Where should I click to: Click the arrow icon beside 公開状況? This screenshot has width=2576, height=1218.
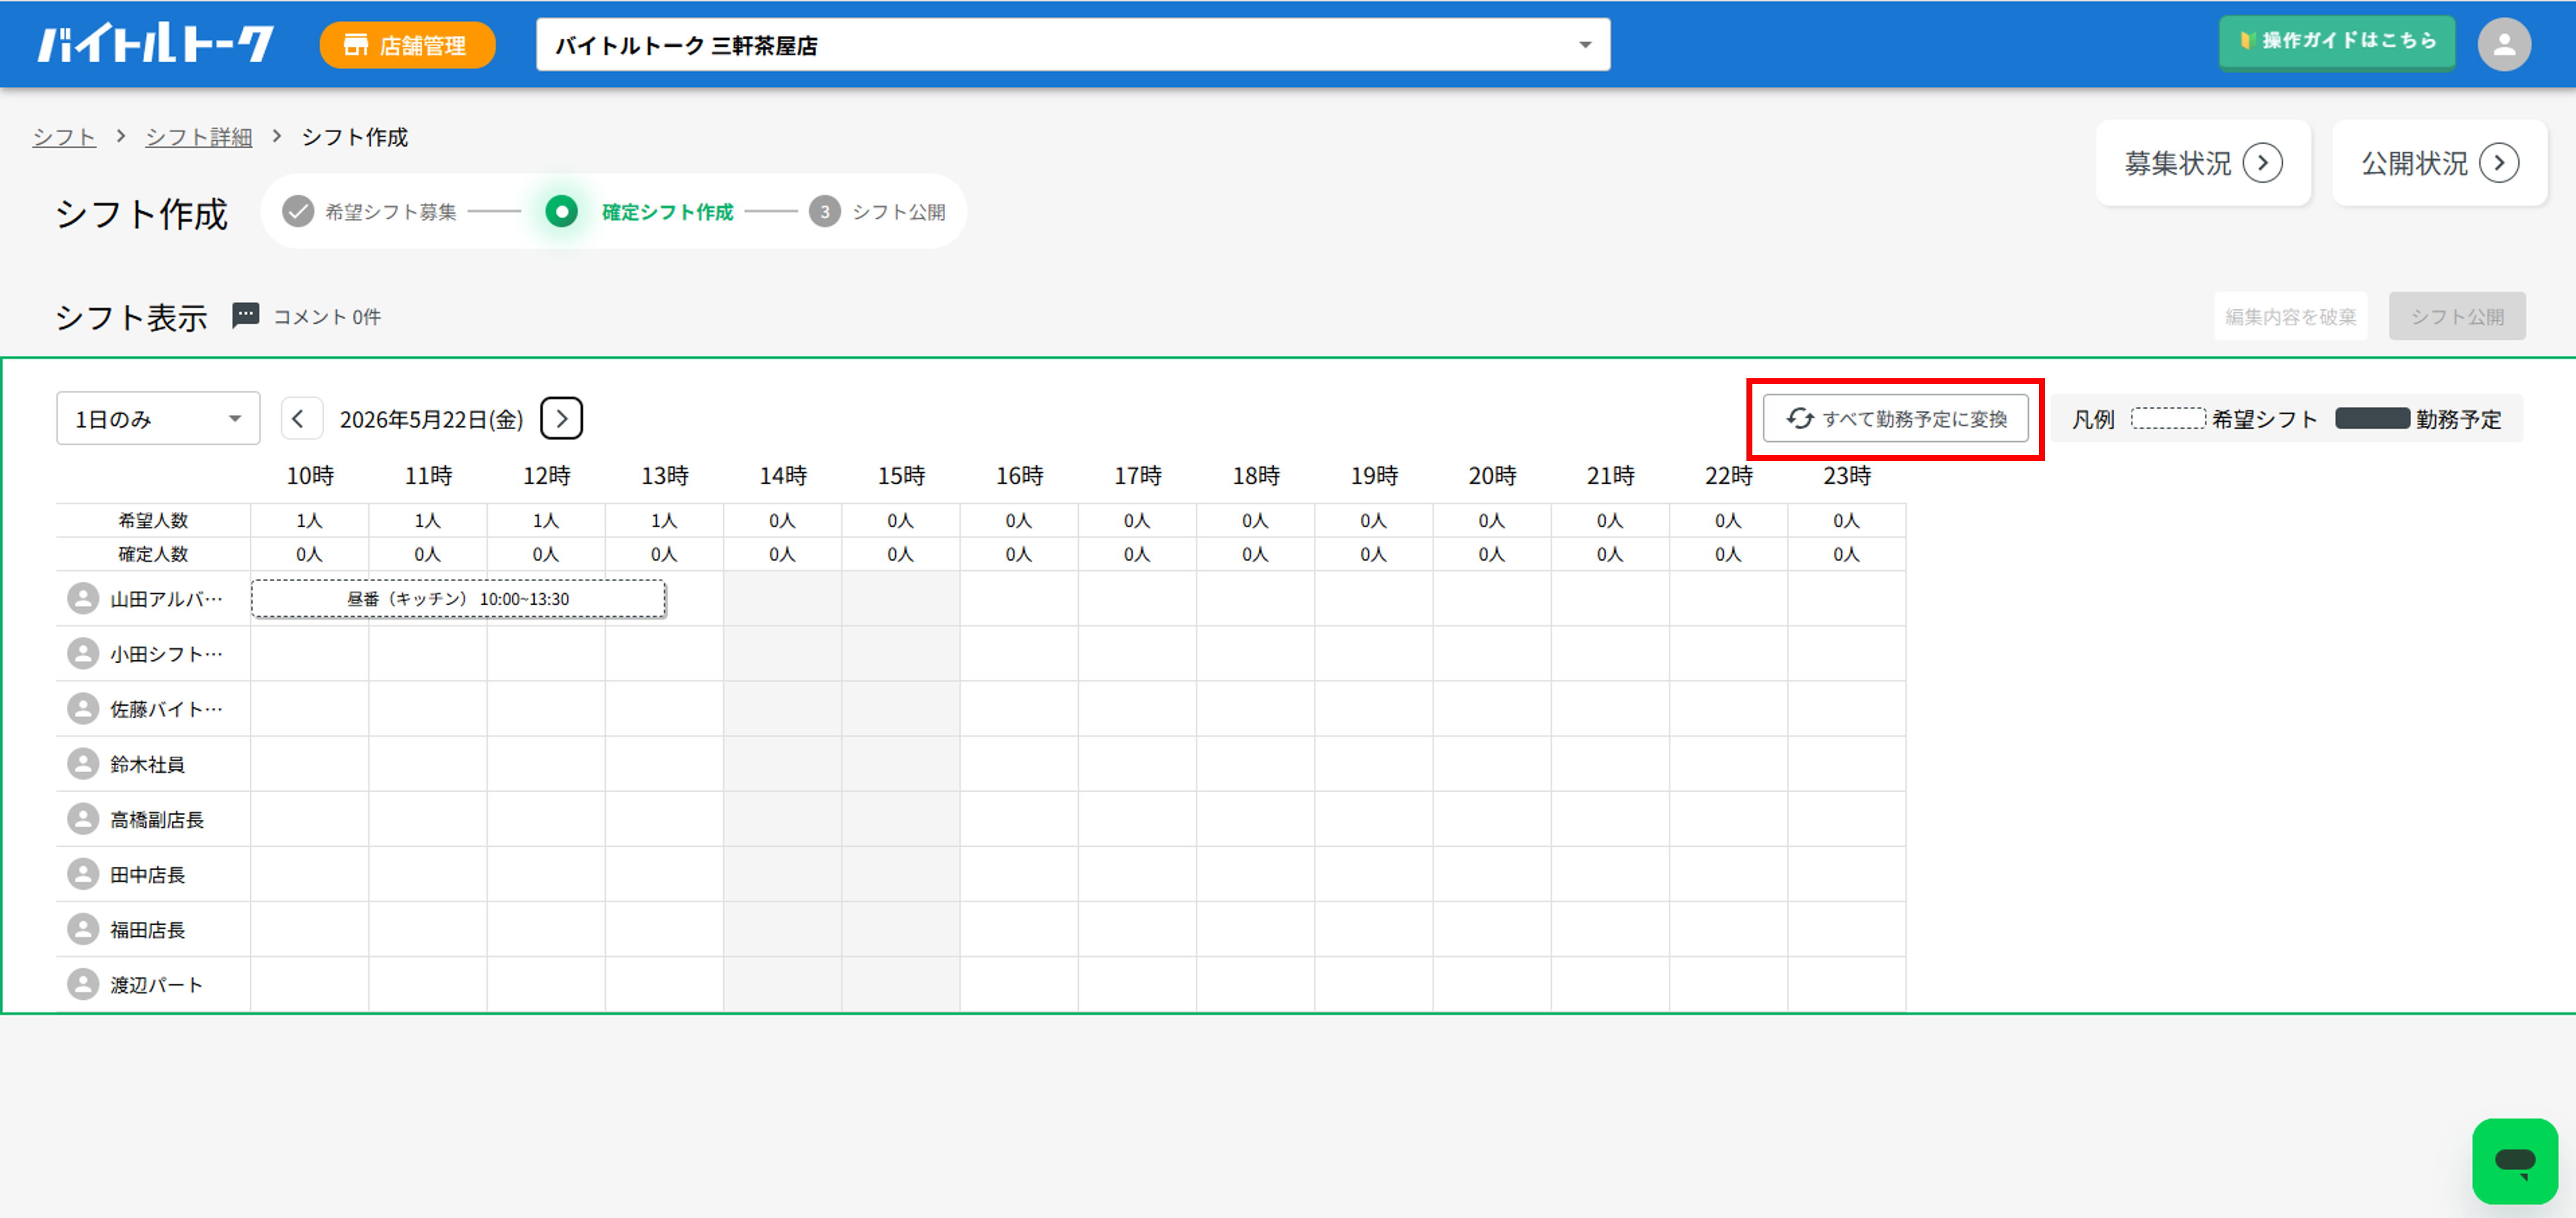pos(2499,163)
